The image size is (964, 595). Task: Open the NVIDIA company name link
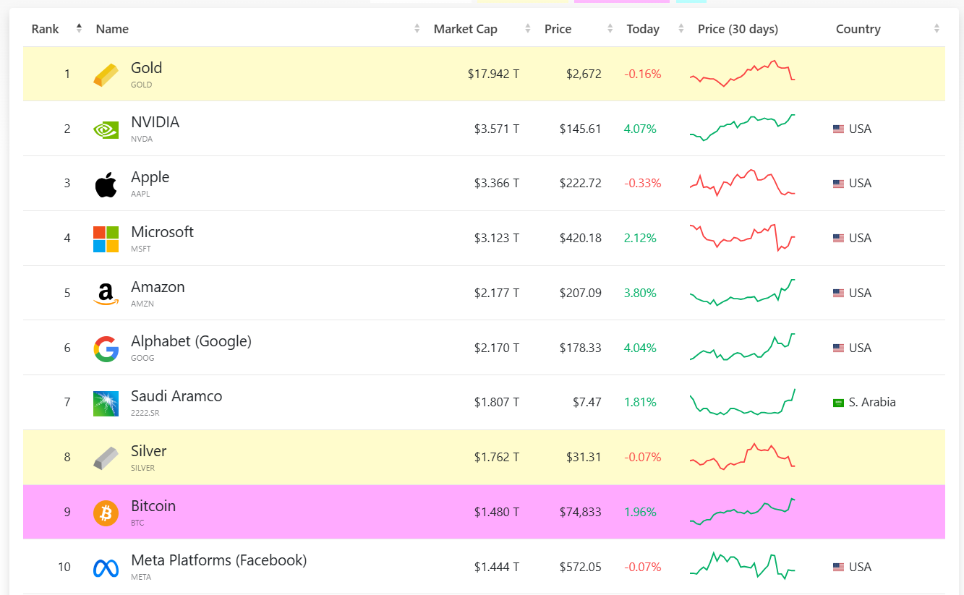pos(155,122)
